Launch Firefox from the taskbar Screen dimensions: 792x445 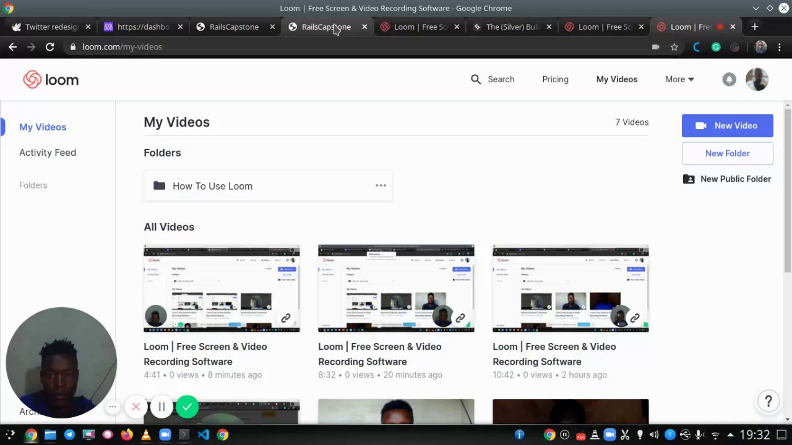(x=127, y=434)
